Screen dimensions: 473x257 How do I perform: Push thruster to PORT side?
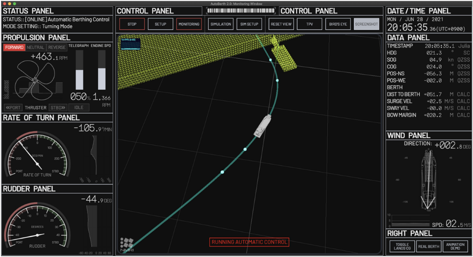(x=13, y=108)
